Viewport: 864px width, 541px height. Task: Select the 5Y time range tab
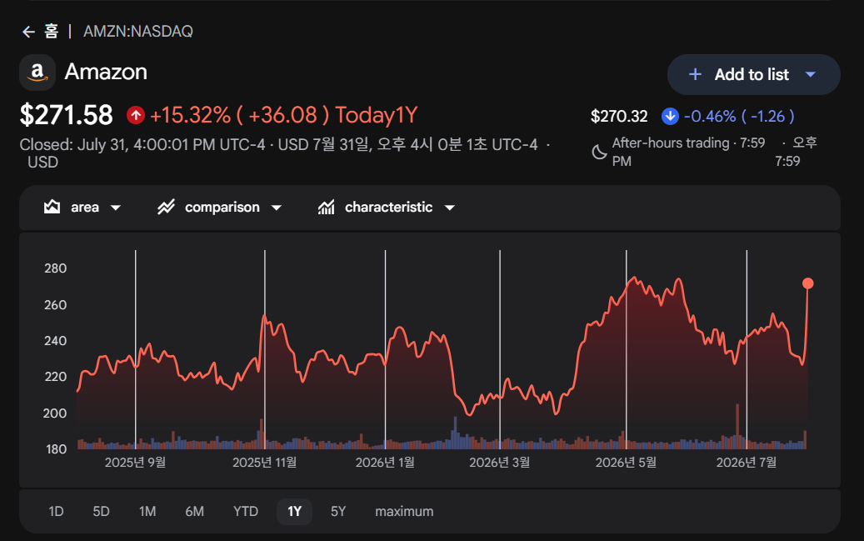coord(338,512)
